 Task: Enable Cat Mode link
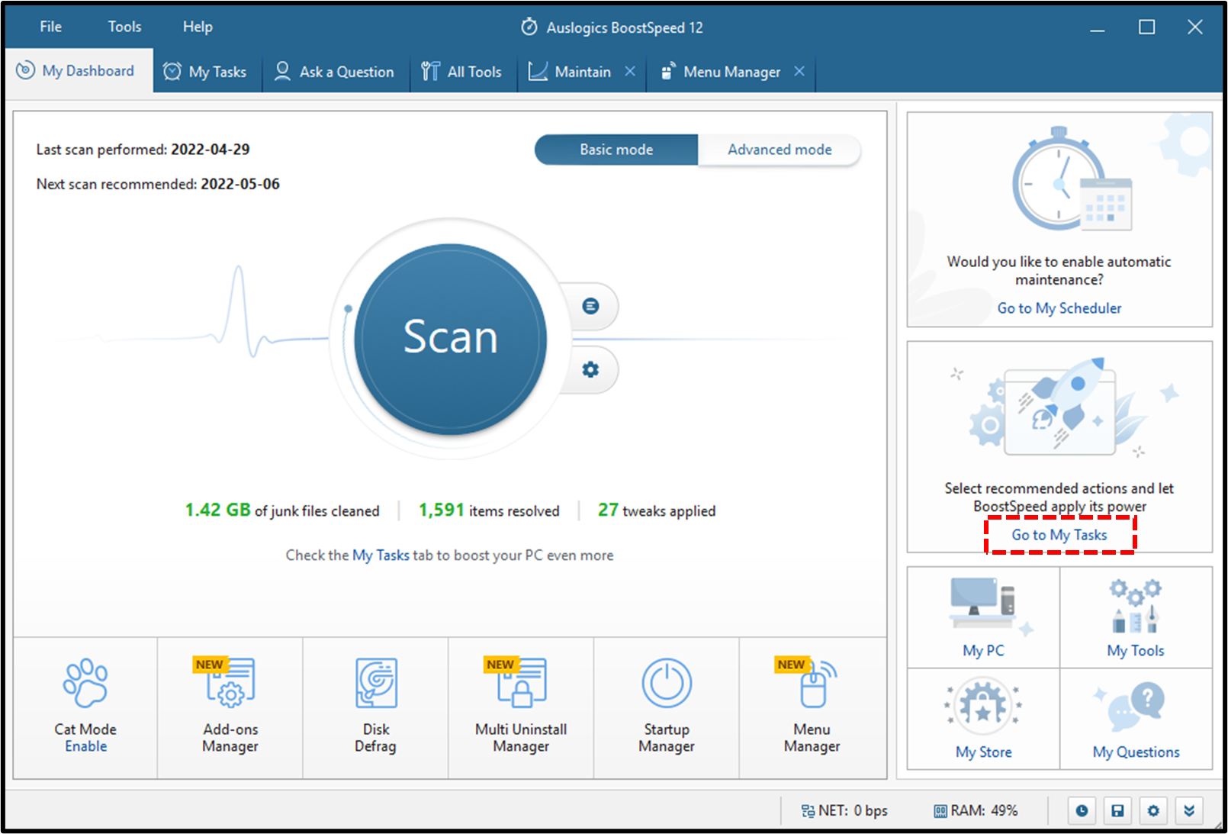[85, 746]
